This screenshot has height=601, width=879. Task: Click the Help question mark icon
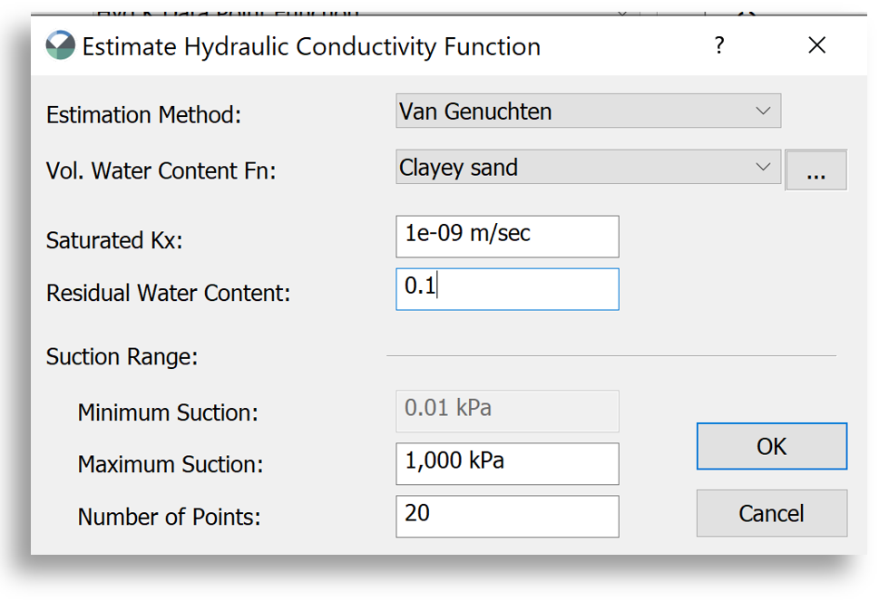tap(718, 44)
